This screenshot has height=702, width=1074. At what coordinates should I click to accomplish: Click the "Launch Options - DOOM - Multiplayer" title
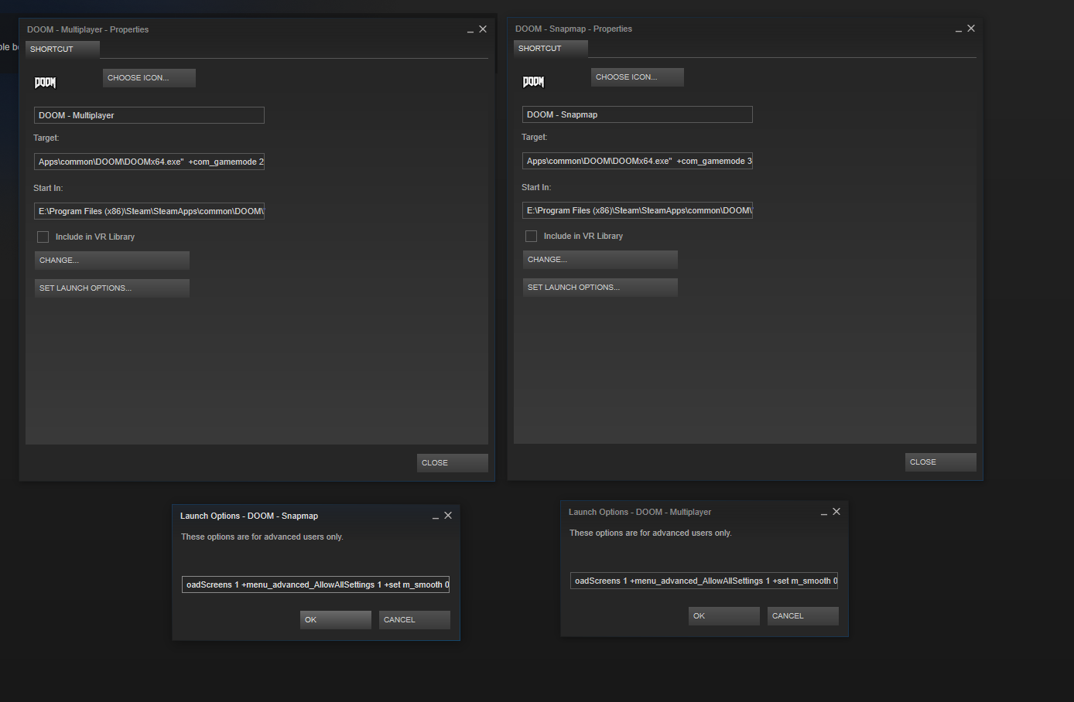tap(640, 513)
